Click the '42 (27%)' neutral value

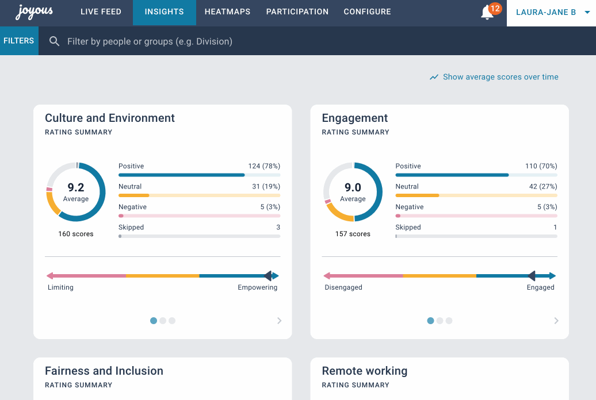pos(543,187)
